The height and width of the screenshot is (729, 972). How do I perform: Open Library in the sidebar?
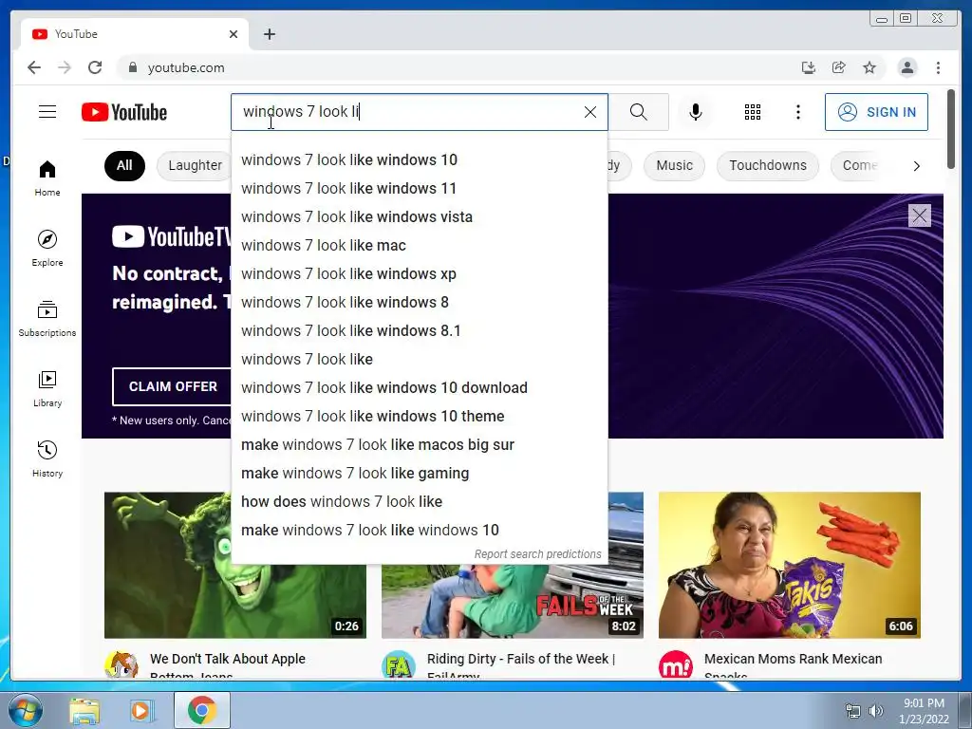tap(47, 388)
